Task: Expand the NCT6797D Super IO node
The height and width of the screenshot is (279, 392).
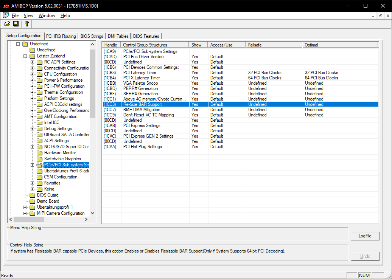Action: pos(32,147)
